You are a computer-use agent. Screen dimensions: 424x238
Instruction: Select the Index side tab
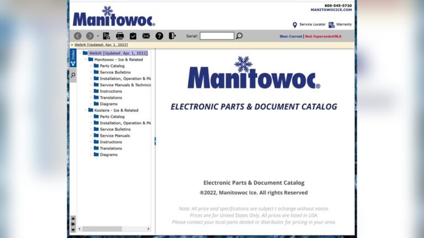(73, 58)
